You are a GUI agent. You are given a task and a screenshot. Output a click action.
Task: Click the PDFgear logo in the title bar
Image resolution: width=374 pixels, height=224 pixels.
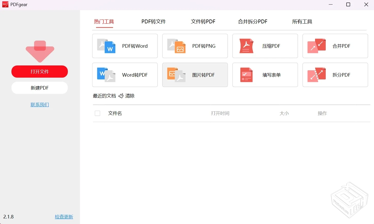(x=5, y=4)
